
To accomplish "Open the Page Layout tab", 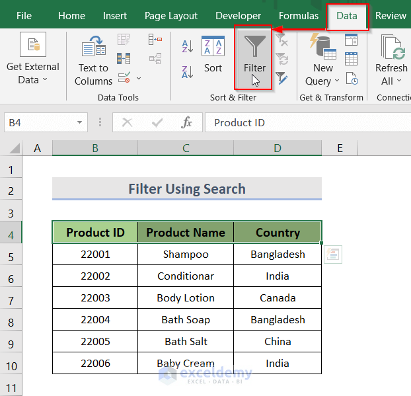I will coord(171,15).
